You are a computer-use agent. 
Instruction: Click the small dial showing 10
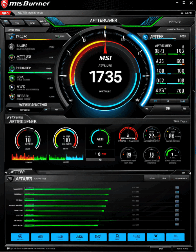(x=28, y=138)
